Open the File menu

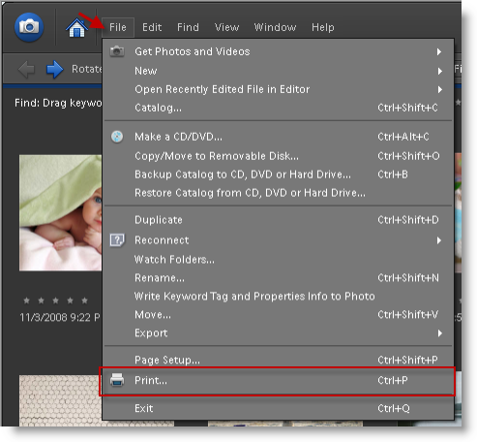click(118, 27)
